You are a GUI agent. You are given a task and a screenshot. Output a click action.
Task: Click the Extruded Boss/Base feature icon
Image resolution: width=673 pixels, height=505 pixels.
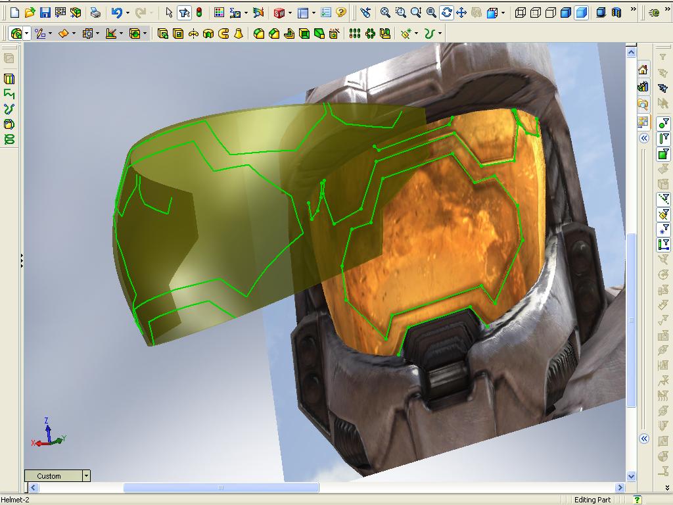pos(163,33)
